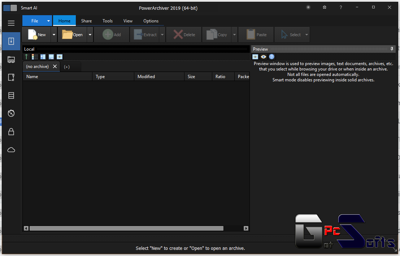Click the Local panel title
This screenshot has height=256, width=400.
29,49
